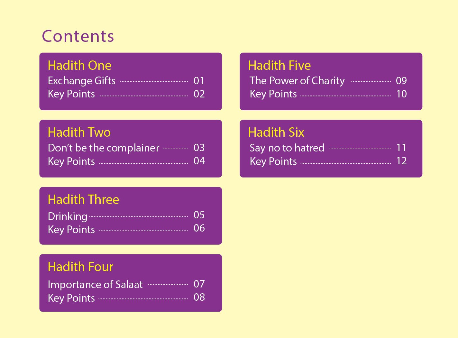Go to Exchange Gifts entry
This screenshot has height=338, width=458.
point(81,81)
